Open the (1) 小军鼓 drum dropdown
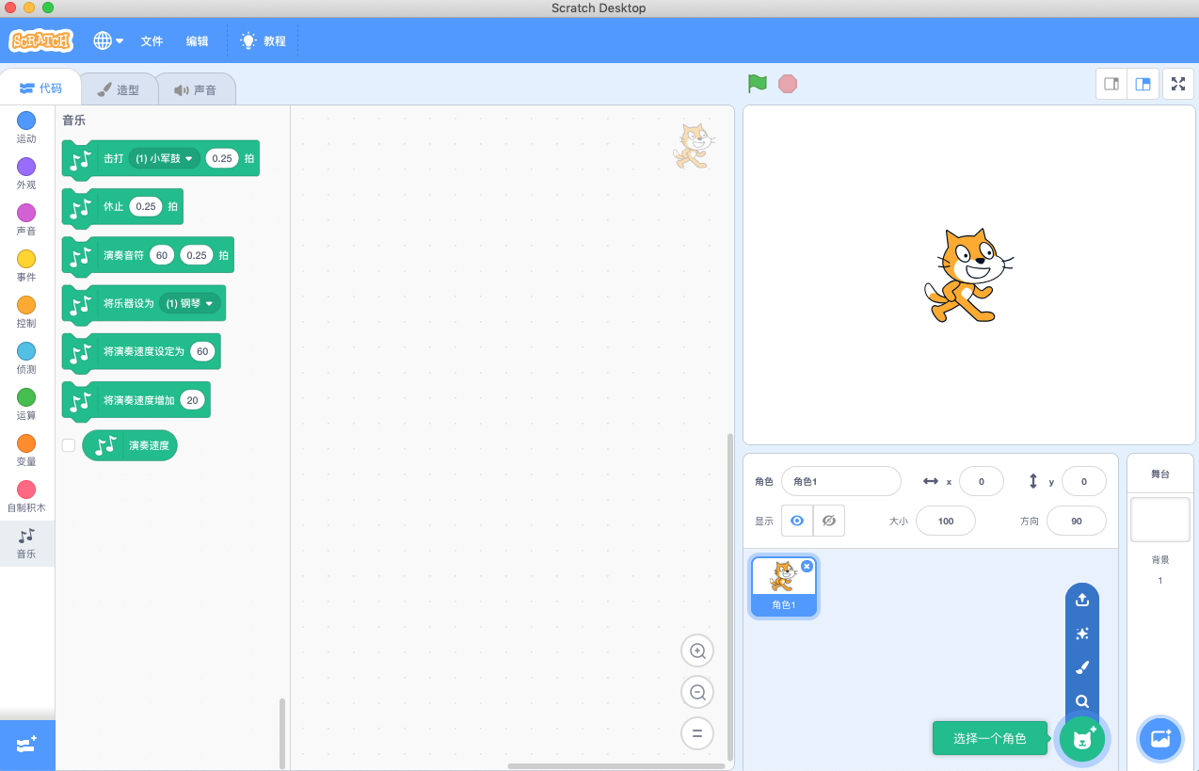Image resolution: width=1199 pixels, height=771 pixels. pyautogui.click(x=164, y=158)
